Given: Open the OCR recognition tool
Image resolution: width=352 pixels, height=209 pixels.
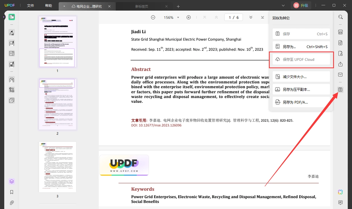Looking at the screenshot, I should point(340,32).
